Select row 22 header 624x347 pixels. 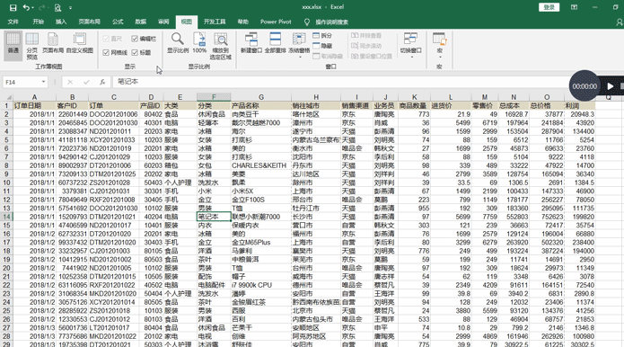click(7, 285)
